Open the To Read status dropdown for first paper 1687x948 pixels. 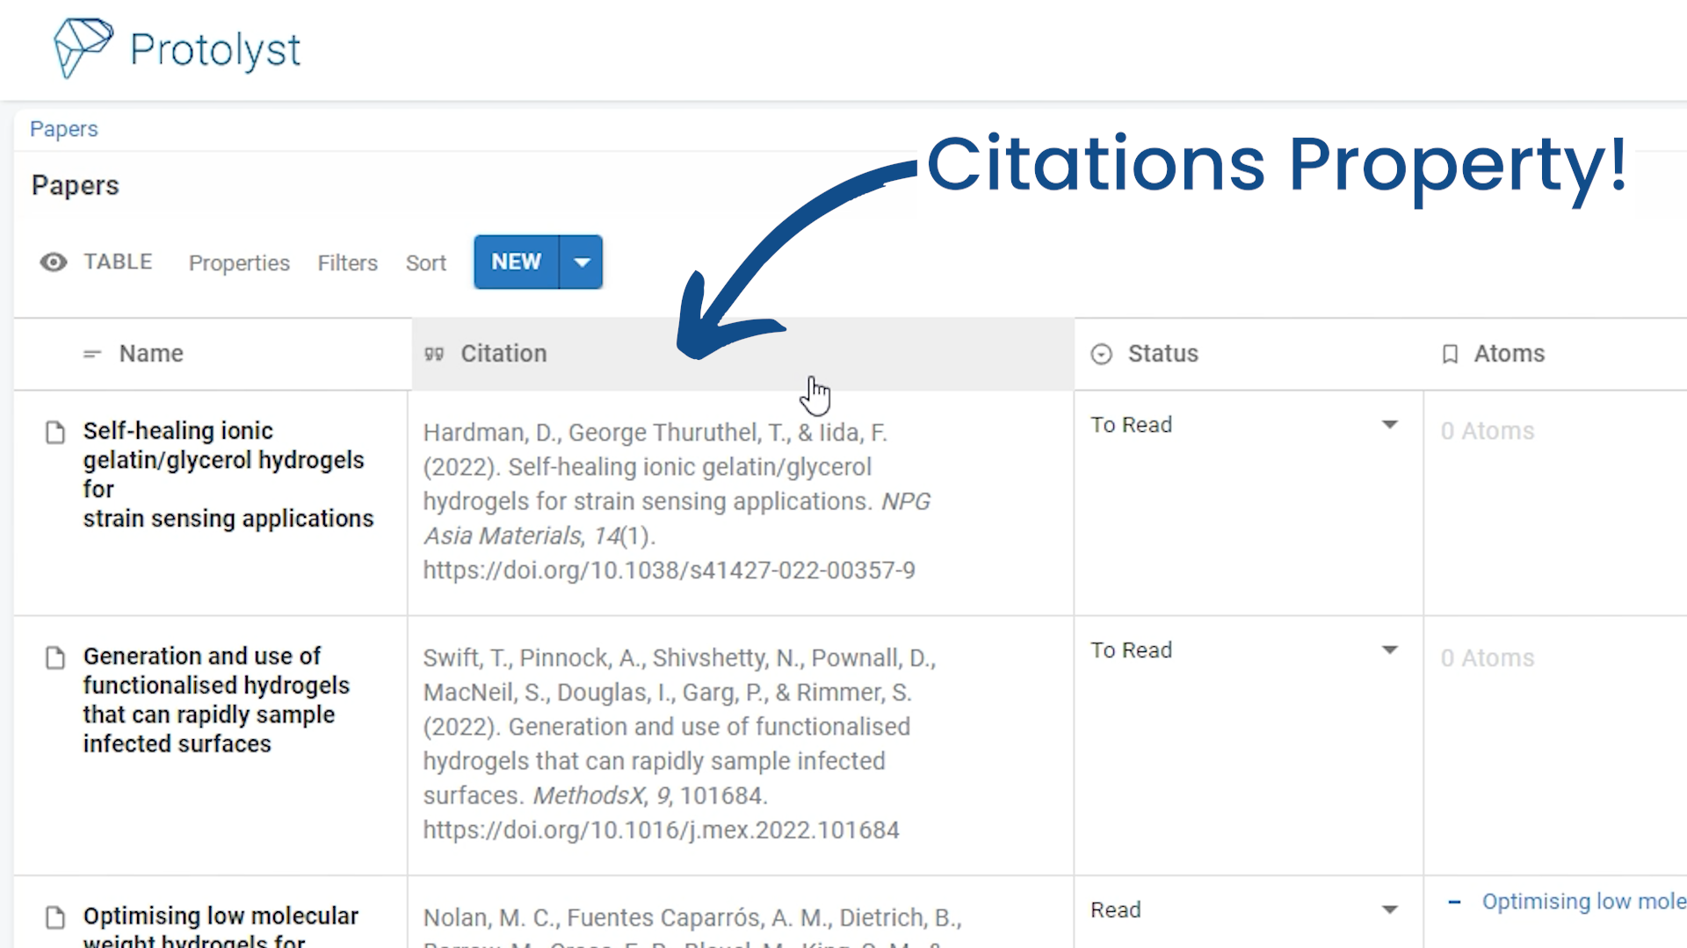[x=1388, y=424]
